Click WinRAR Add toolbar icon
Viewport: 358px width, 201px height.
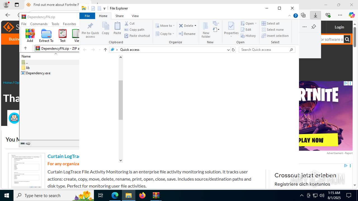[30, 35]
